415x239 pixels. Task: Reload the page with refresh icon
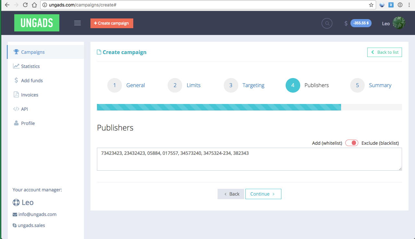pyautogui.click(x=25, y=5)
